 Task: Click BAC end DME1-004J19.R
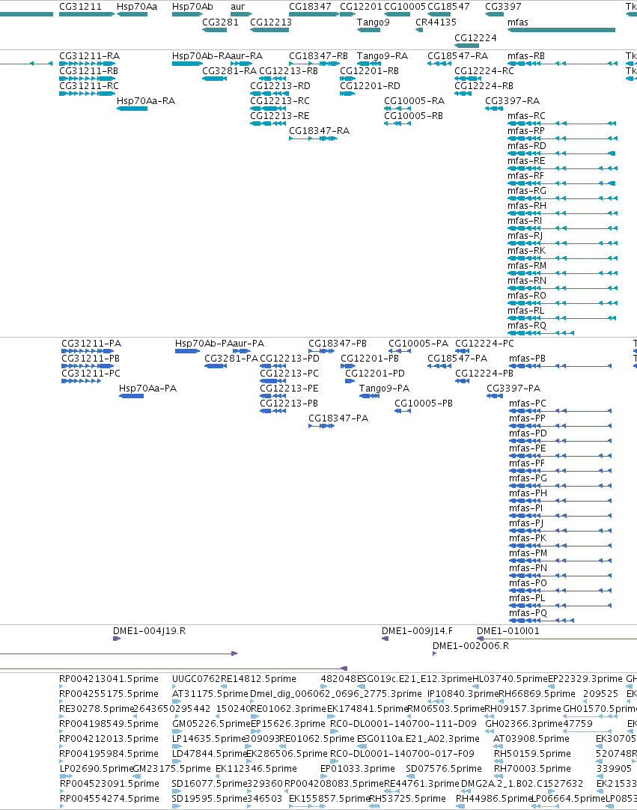(117, 639)
